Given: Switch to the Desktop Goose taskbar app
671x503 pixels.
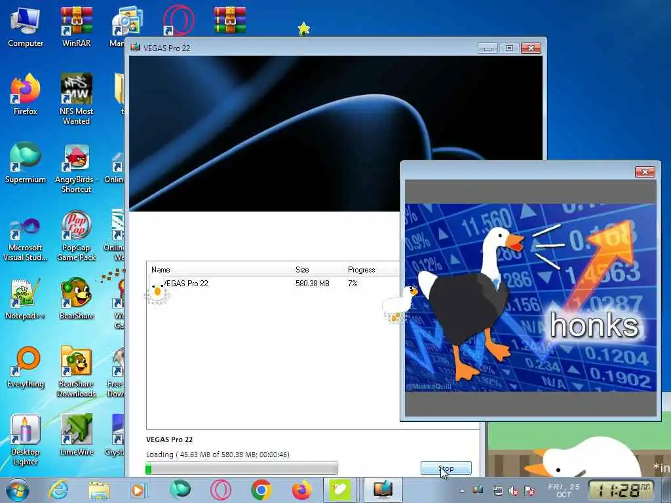Looking at the screenshot, I should point(340,490).
